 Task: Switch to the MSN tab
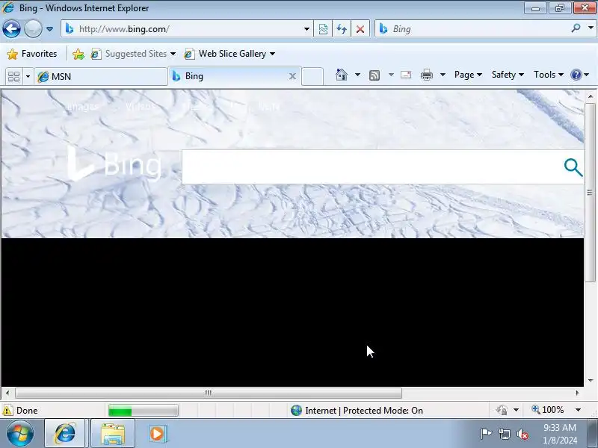tap(101, 77)
